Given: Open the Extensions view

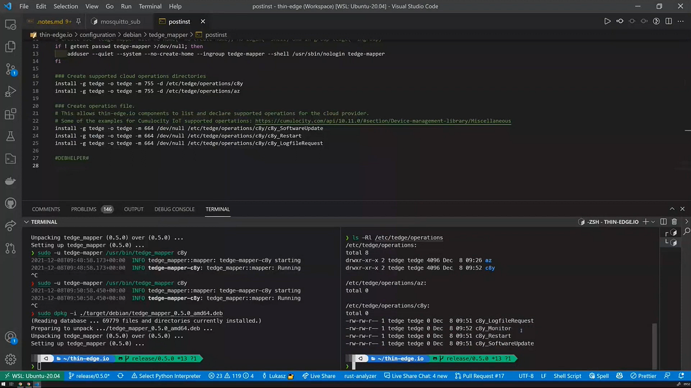Looking at the screenshot, I should click(10, 114).
